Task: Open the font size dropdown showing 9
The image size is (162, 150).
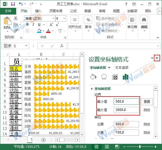Action: pos(64,18)
